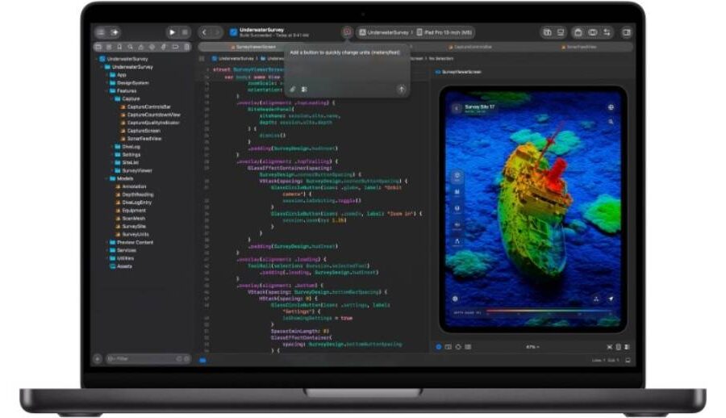Collapse the Models folder

(107, 178)
